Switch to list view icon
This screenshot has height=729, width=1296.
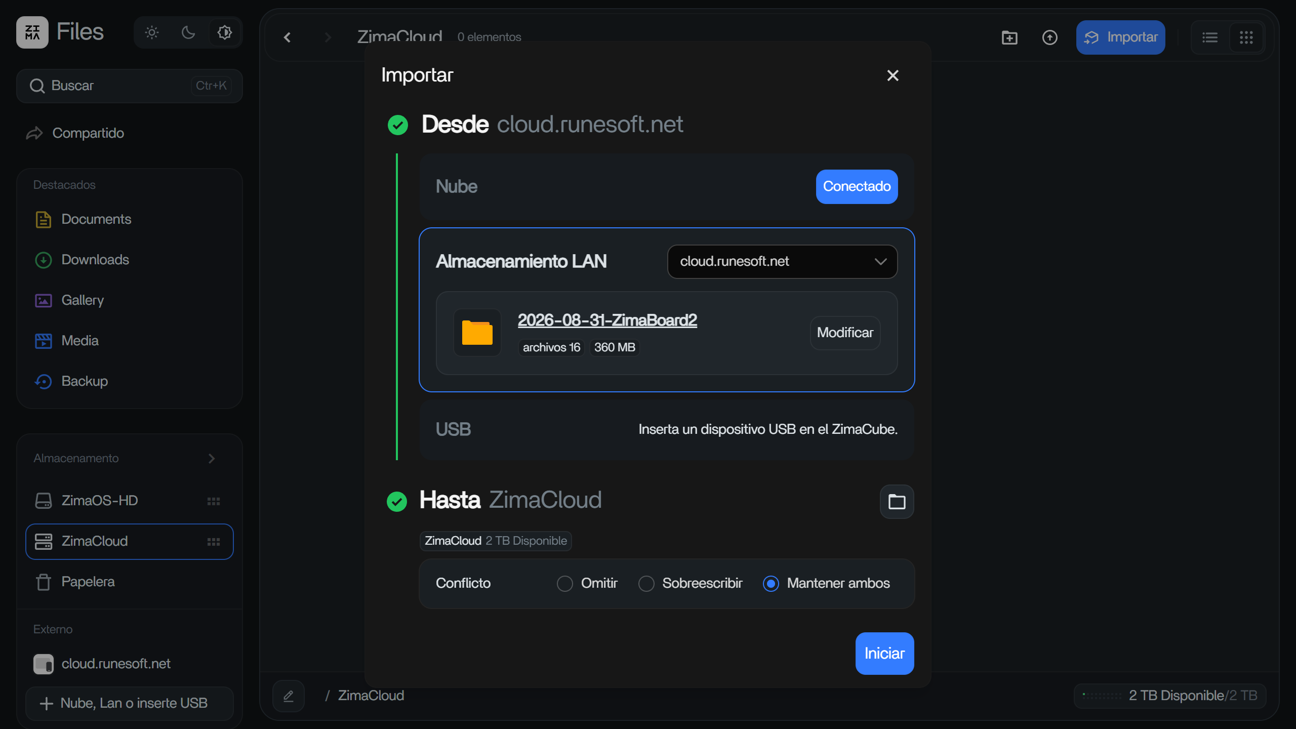tap(1210, 37)
